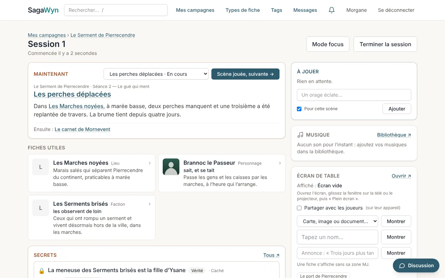Click the music note icon in the Musique panel
Screen dimensions: 445x278
pos(300,135)
